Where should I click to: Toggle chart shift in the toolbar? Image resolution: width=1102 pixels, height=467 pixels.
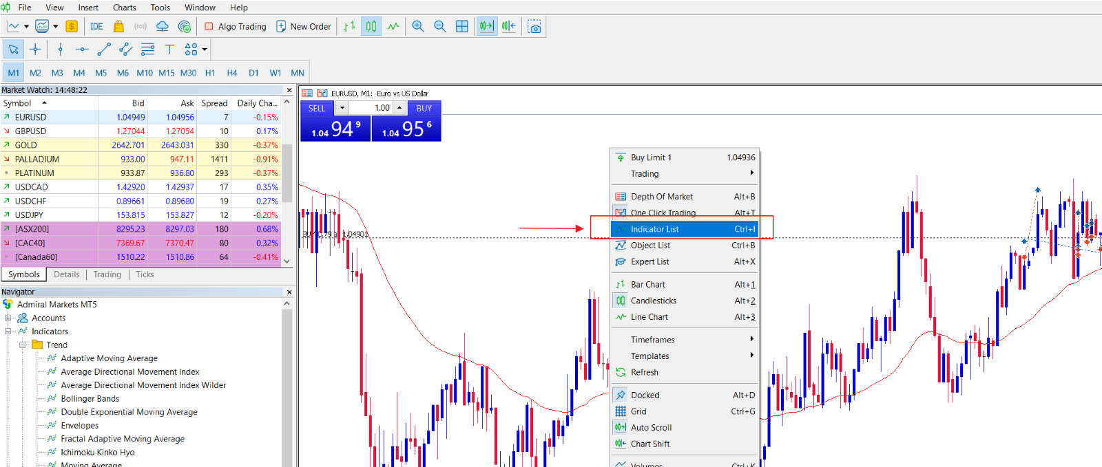coord(509,26)
